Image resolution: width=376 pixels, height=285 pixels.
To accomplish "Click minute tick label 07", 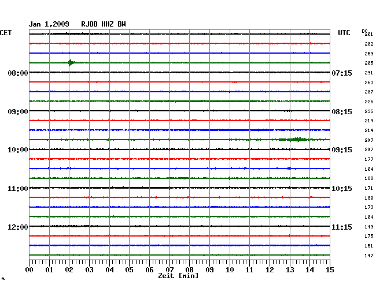I will 169,270.
